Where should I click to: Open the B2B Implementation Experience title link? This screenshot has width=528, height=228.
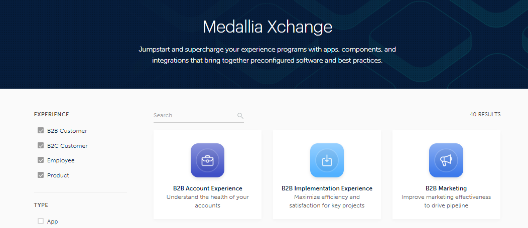(x=327, y=188)
